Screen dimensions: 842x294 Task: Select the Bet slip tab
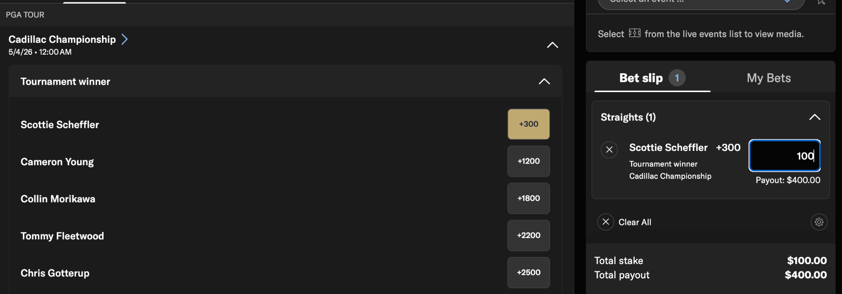click(x=641, y=78)
